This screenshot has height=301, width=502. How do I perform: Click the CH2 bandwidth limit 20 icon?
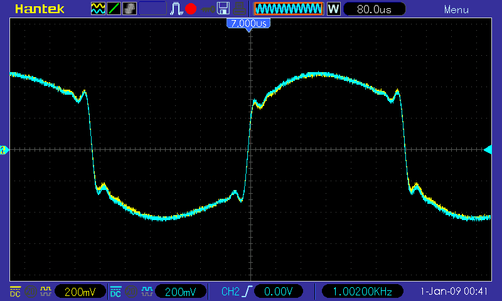[x=131, y=292]
